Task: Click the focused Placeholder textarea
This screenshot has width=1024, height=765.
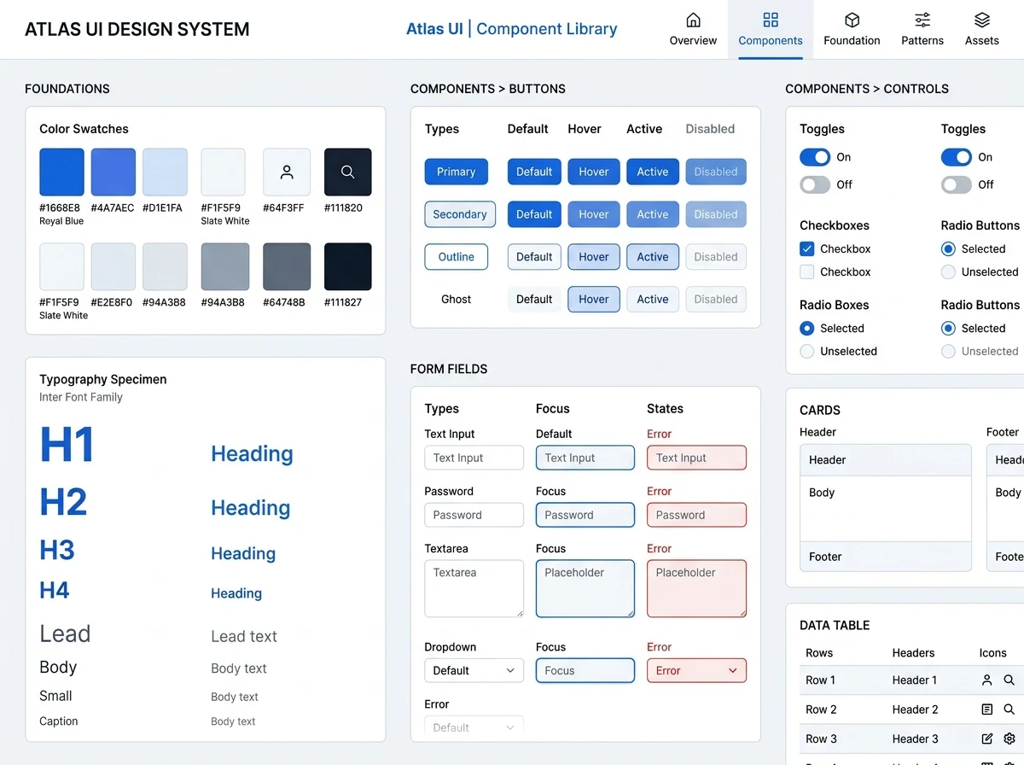Action: click(585, 588)
